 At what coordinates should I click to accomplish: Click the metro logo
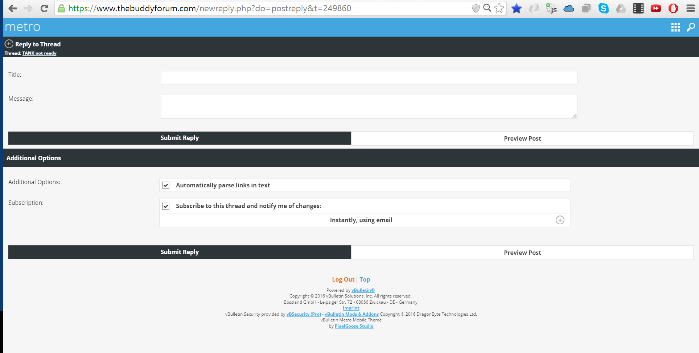pos(22,27)
